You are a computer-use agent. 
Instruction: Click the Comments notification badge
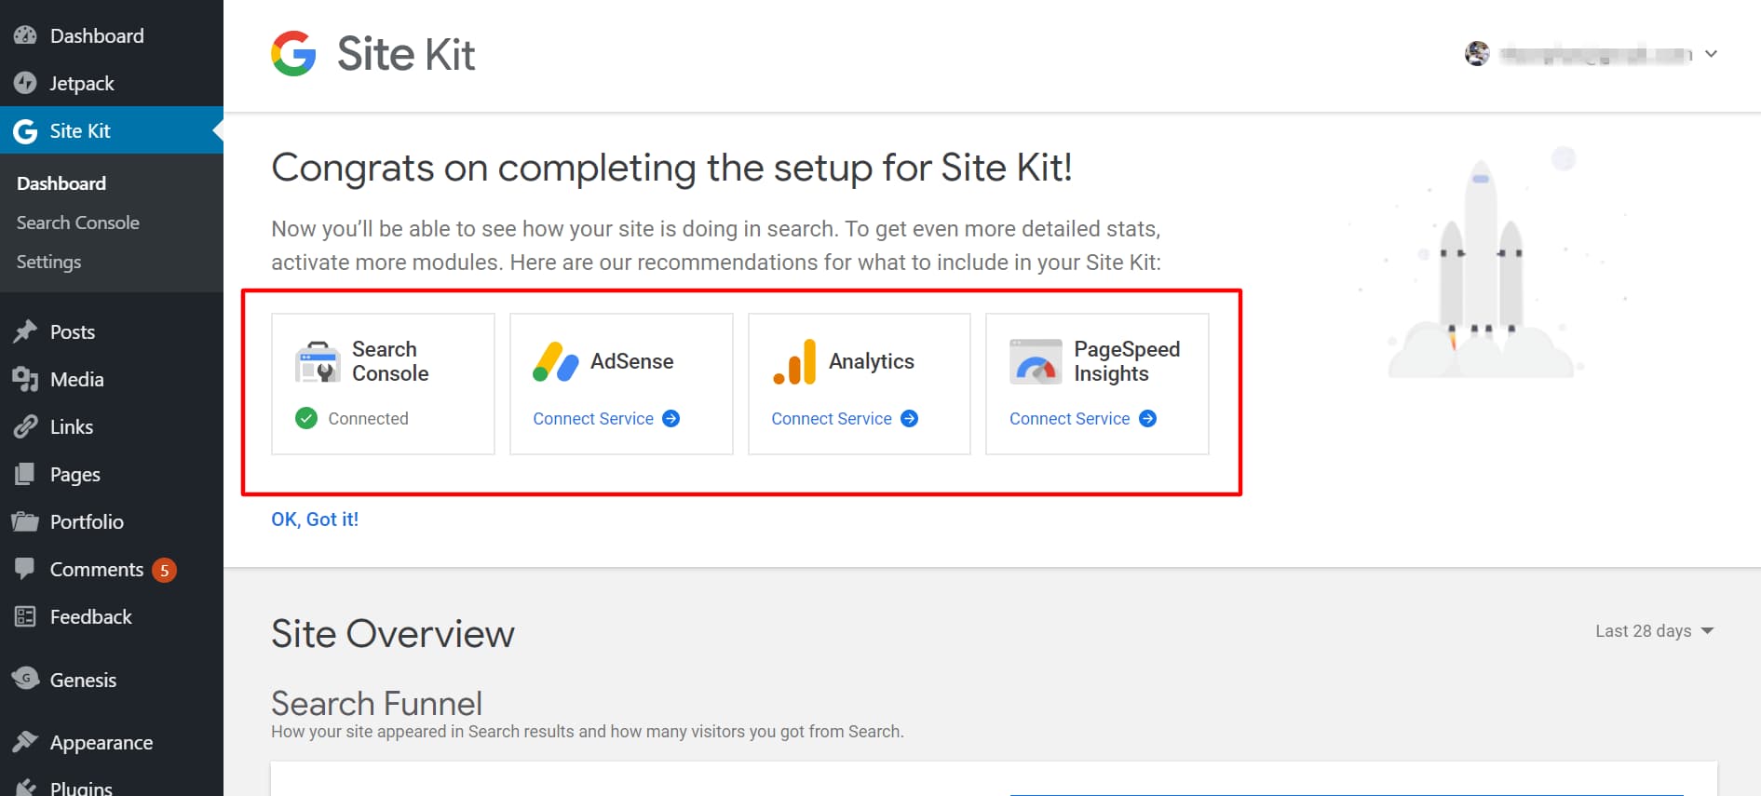[163, 569]
